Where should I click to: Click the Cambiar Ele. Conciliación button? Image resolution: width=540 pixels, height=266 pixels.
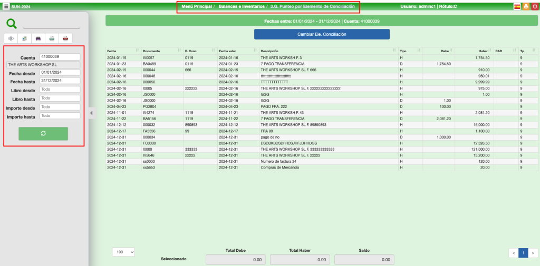coord(322,34)
